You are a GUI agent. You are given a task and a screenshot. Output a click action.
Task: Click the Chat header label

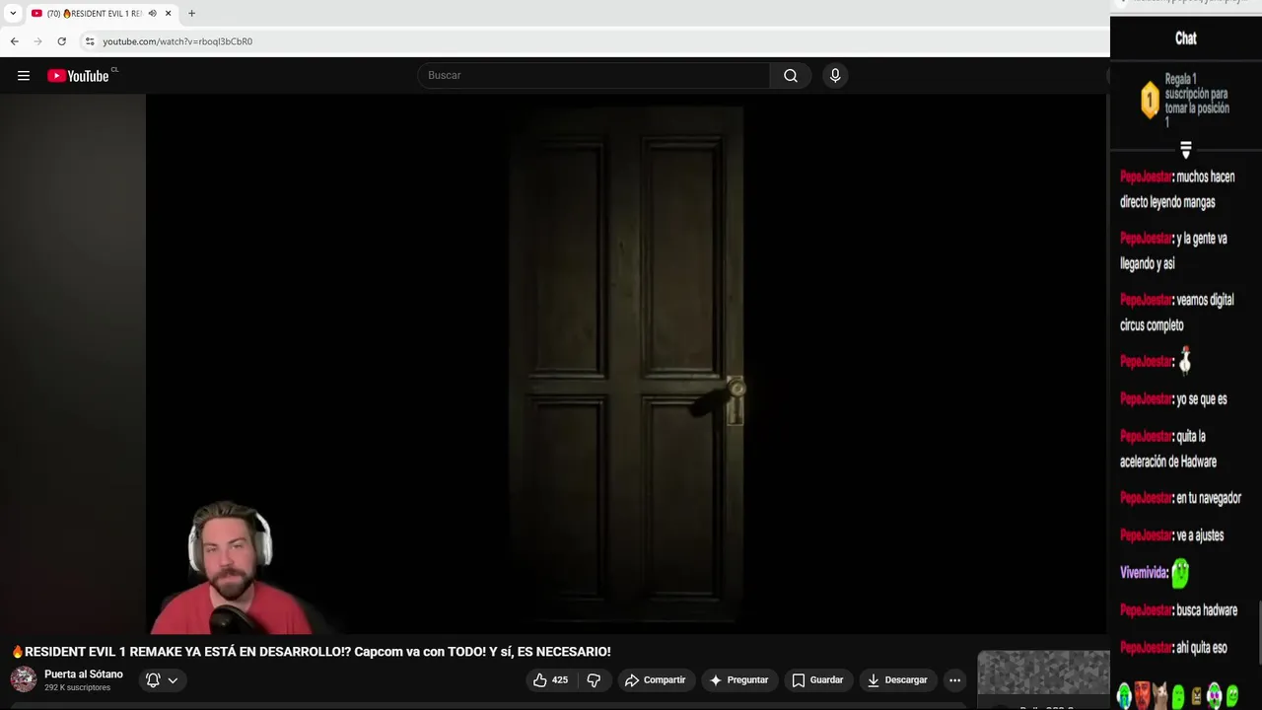coord(1186,38)
